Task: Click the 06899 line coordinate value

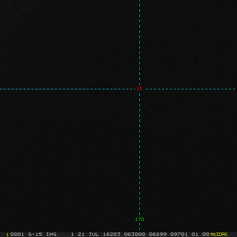Action: coord(158,234)
